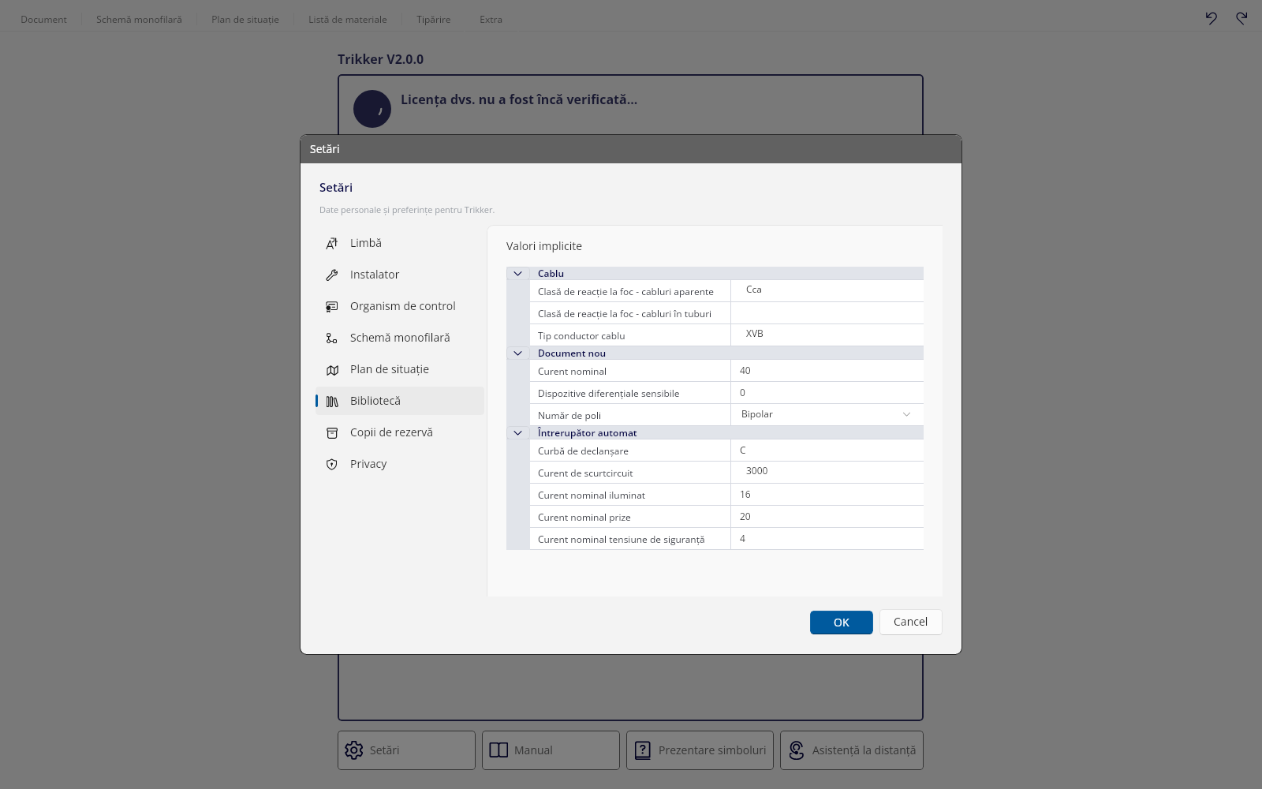Click the Asistență la distanță headset icon
This screenshot has height=789, width=1262.
point(797,750)
